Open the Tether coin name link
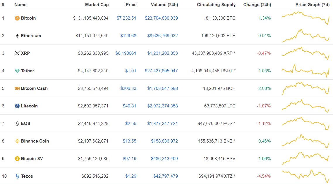This screenshot has width=333, height=185. [28, 71]
